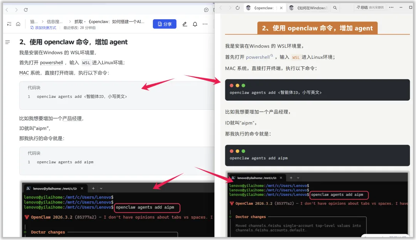
Task: Select the left terminal tab lenovo@yilaihome
Action: coord(54,189)
